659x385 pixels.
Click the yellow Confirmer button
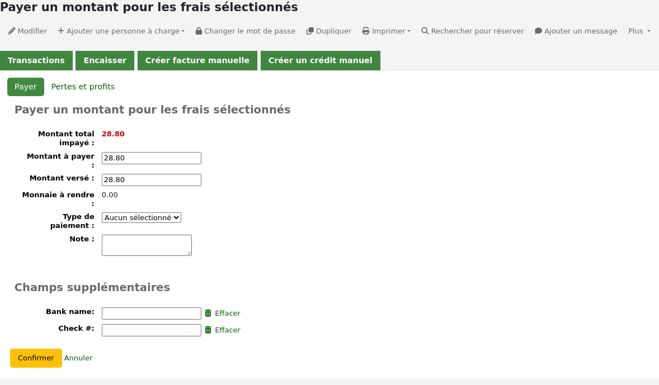[36, 358]
